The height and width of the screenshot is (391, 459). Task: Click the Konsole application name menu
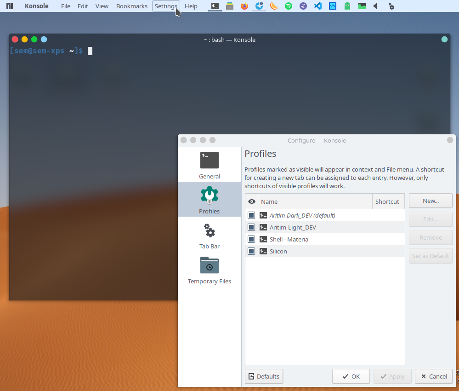pyautogui.click(x=37, y=6)
